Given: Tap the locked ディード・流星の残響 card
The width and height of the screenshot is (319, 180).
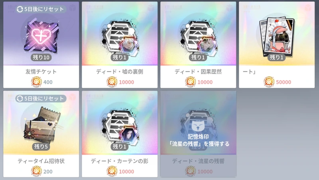Looking at the screenshot, I should click(198, 134).
